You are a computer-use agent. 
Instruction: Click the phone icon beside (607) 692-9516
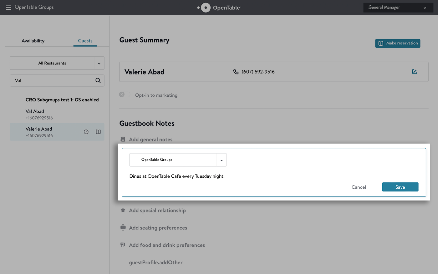236,72
